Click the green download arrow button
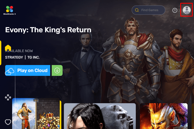194x129 pixels. (x=57, y=70)
